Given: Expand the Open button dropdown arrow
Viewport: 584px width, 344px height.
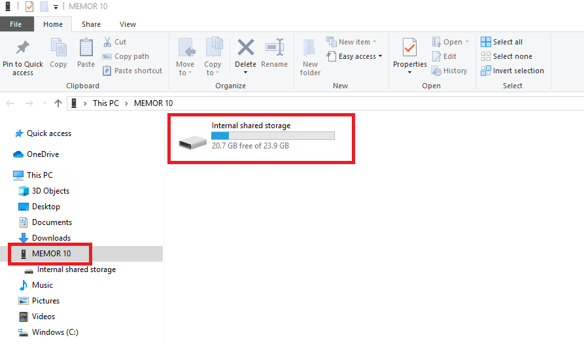Looking at the screenshot, I should coord(467,42).
